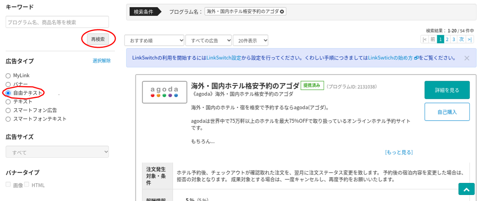This screenshot has width=482, height=201.
Task: Jump to the top with the arrow button
Action: 466,190
